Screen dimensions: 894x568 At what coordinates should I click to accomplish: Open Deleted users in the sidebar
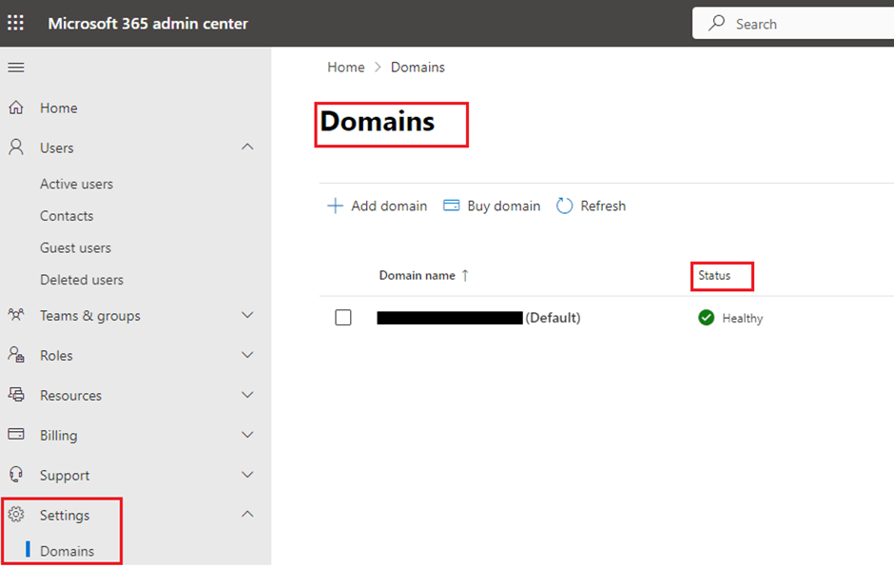click(82, 280)
